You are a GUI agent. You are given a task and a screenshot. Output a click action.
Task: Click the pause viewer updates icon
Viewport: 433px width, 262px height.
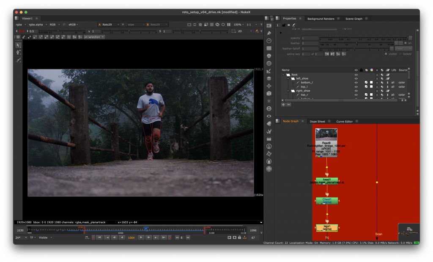coord(229,25)
